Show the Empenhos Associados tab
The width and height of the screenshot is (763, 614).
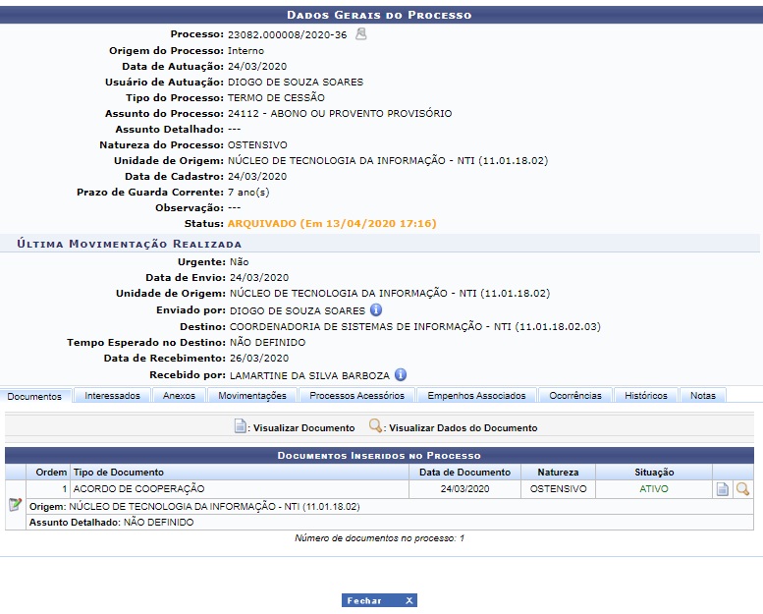(x=476, y=396)
